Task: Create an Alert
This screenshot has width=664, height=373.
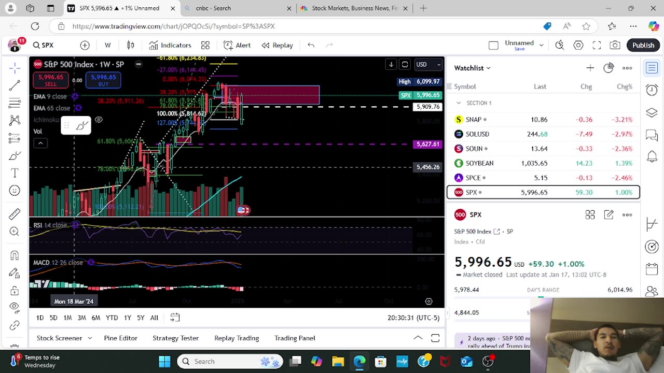Action: tap(237, 45)
